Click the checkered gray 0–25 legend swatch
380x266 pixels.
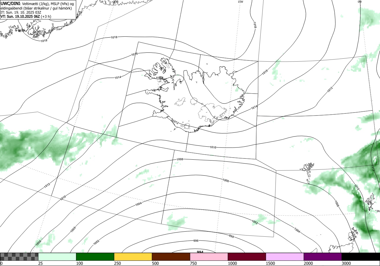19,257
